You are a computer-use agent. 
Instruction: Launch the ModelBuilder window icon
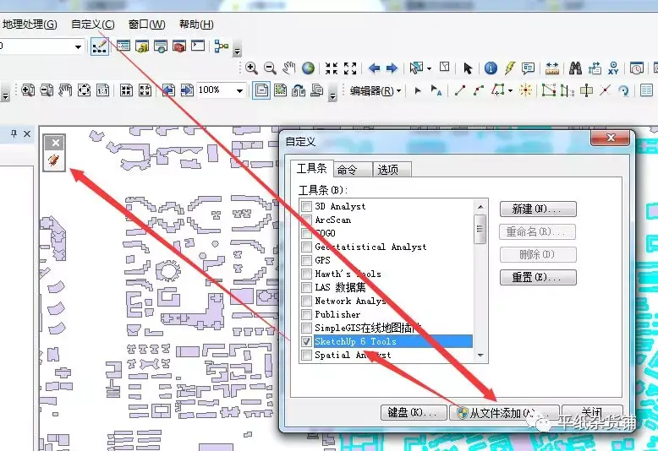coord(221,46)
